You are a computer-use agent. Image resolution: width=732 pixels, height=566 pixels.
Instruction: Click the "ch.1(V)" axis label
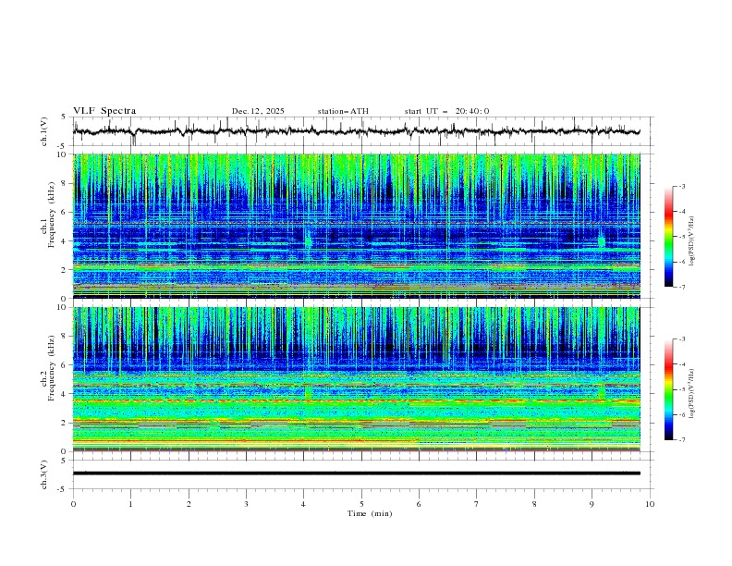click(44, 131)
